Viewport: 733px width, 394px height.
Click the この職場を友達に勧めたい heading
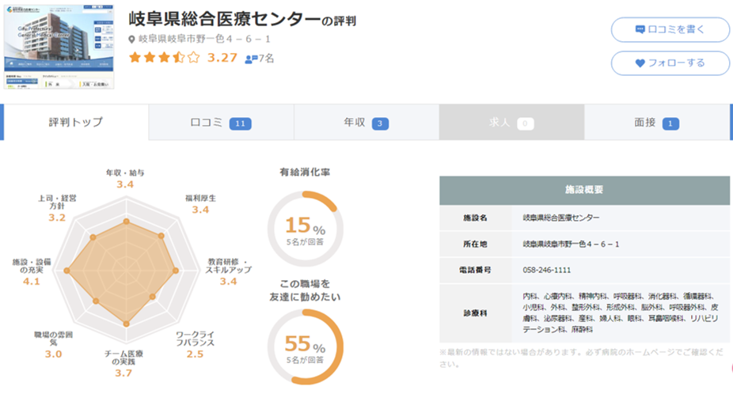305,290
